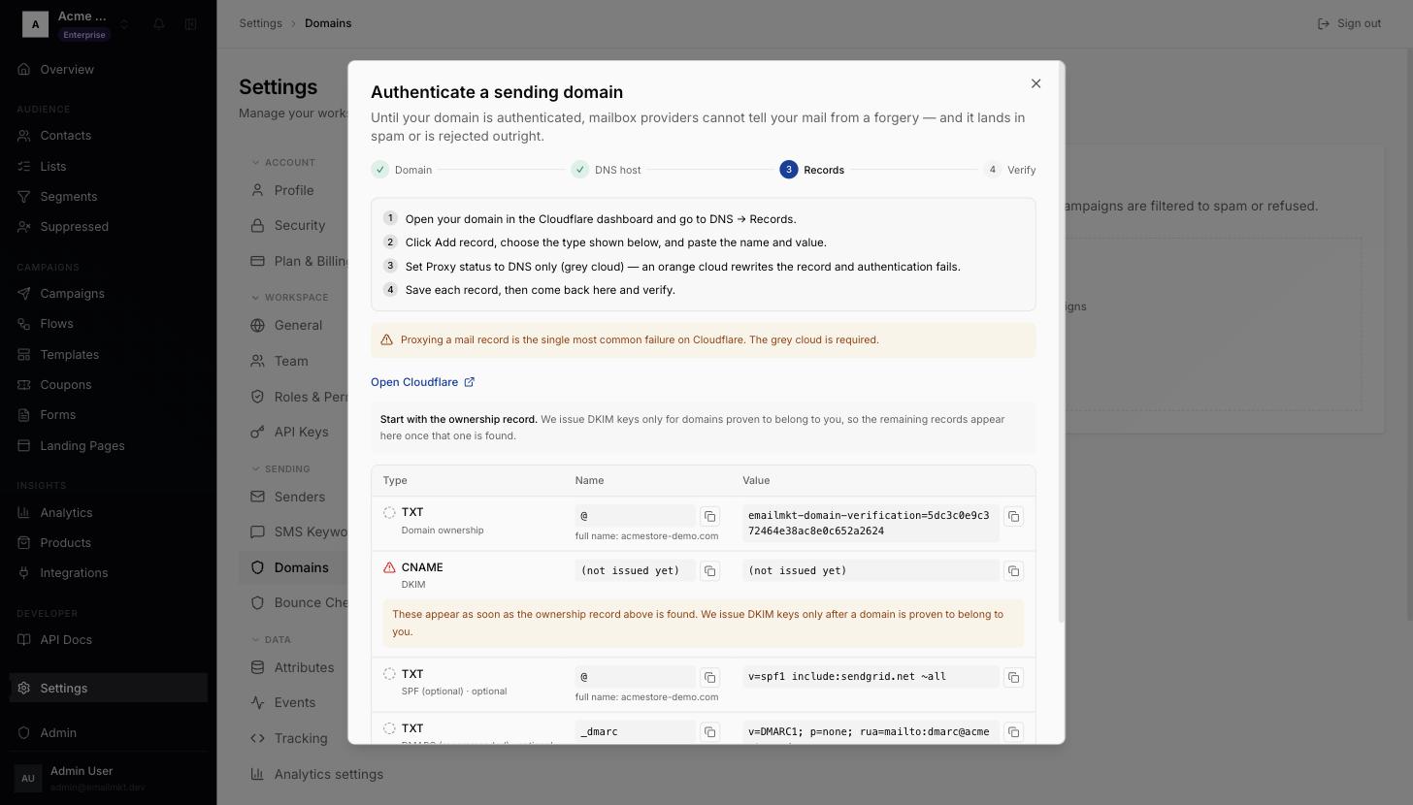Sign out of the account

click(x=1349, y=23)
